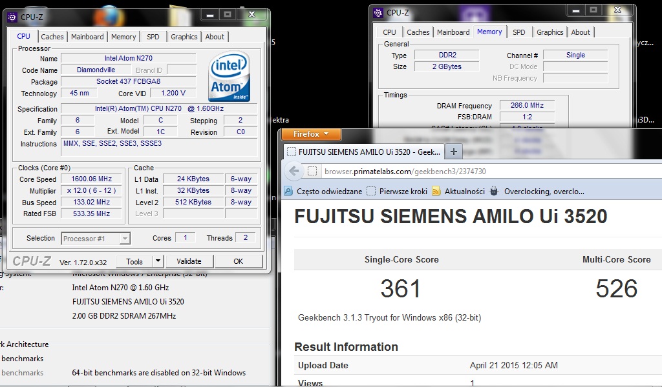Image resolution: width=662 pixels, height=387 pixels.
Task: Click the Level 2 cache value 512 KBytes
Action: [x=193, y=202]
